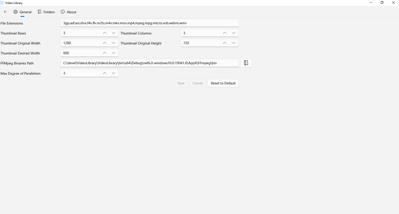399x214 pixels.
Task: Increase Thumbnail Rows value
Action: 105,33
